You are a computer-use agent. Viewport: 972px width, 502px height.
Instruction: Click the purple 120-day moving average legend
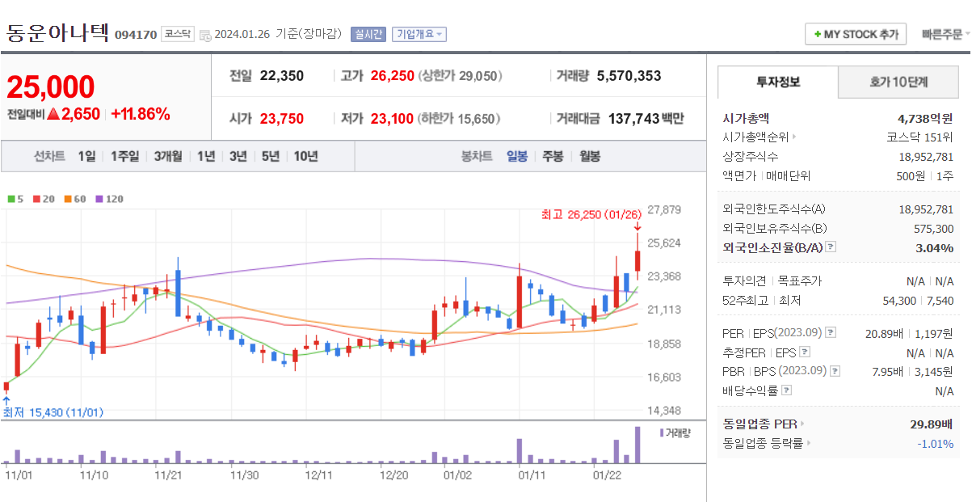click(110, 198)
